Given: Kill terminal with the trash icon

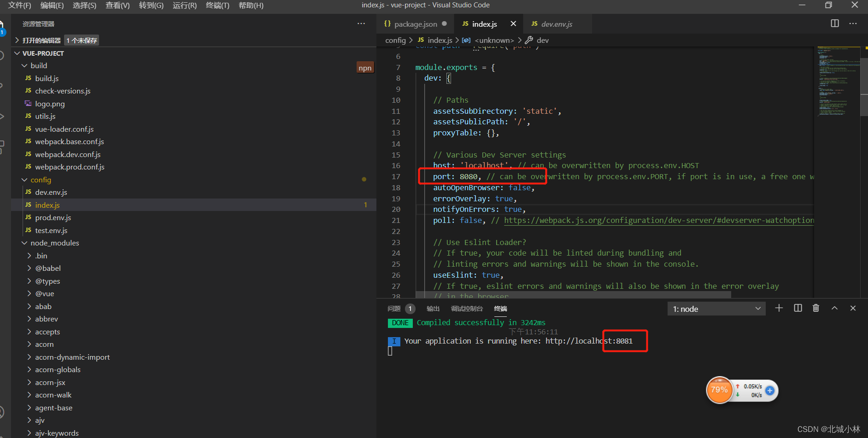Looking at the screenshot, I should click(x=816, y=308).
